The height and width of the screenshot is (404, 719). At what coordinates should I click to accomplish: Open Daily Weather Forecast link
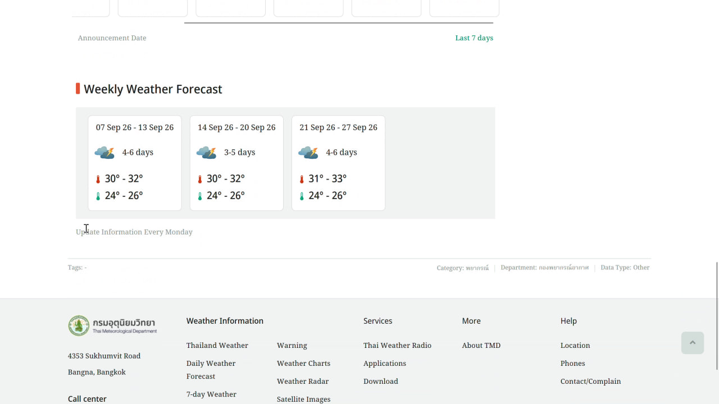(x=211, y=370)
